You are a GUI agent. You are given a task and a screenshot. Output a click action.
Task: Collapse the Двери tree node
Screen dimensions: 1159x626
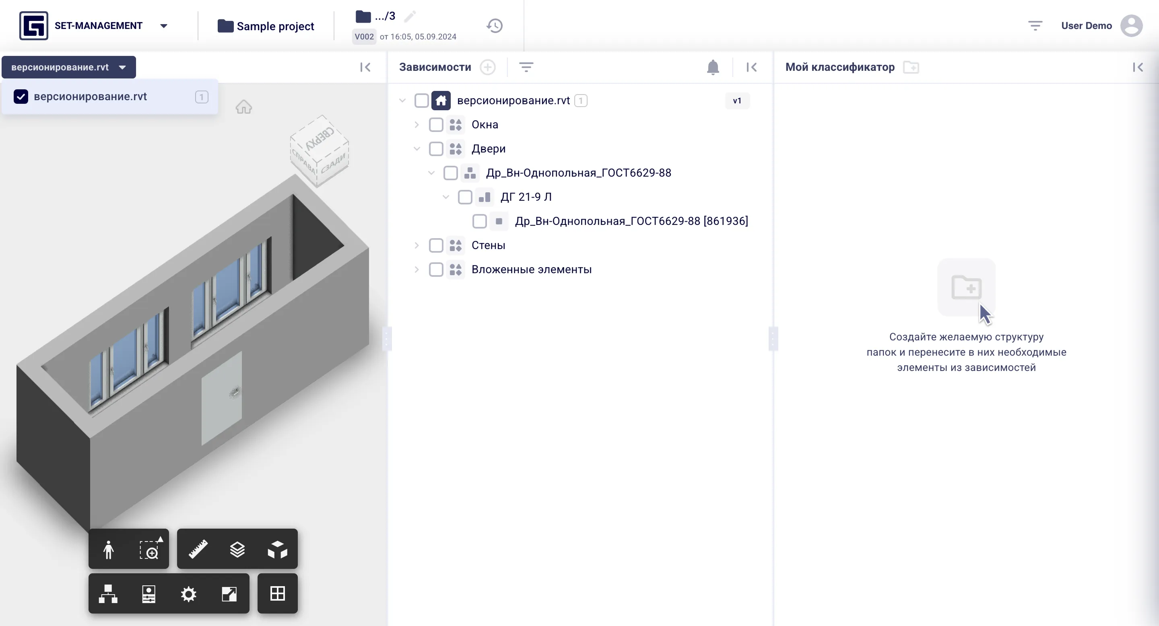tap(417, 149)
